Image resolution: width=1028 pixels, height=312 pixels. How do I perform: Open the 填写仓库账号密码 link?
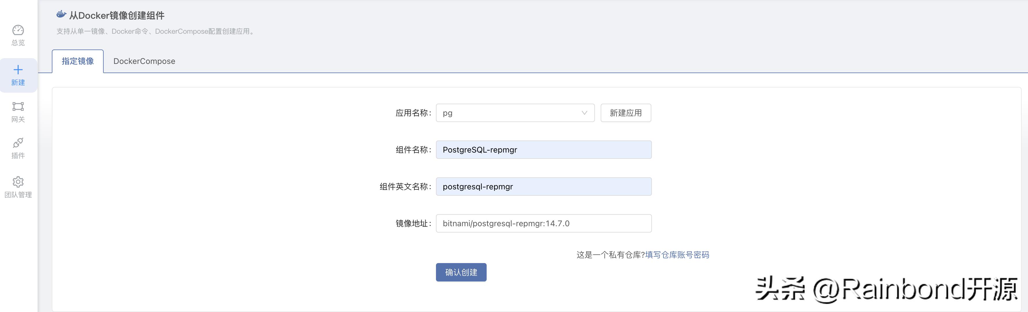[677, 254]
